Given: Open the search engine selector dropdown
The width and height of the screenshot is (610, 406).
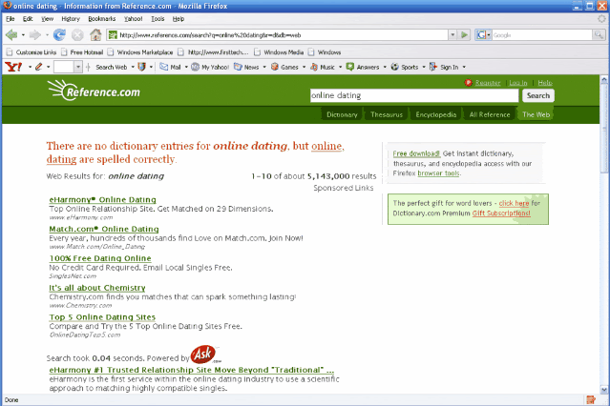Looking at the screenshot, I should pos(489,35).
